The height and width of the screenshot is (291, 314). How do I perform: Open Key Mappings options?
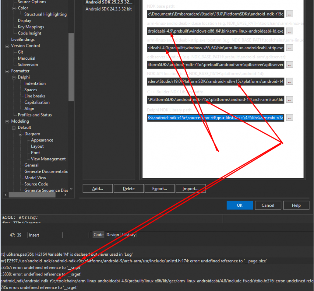tap(31, 27)
